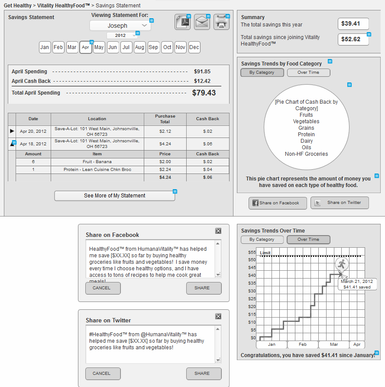385x387 pixels.
Task: Open note icon next to Savings Trends title
Action: pos(330,61)
